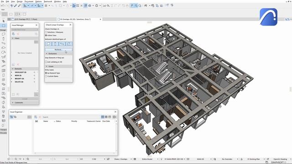Select the Stair tool in the toolbox

(x=4, y=61)
